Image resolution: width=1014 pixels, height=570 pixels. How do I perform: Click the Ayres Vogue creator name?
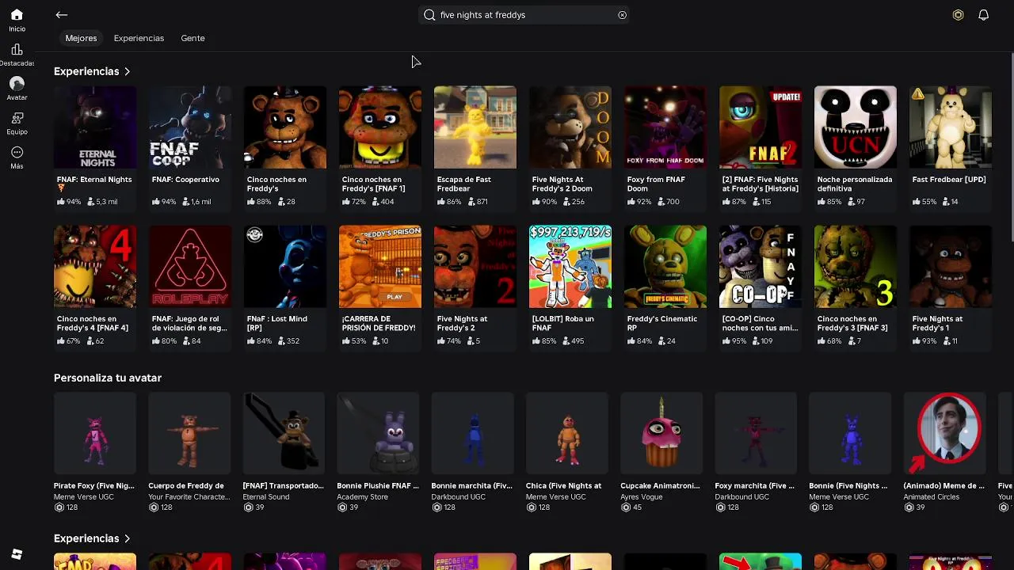click(641, 497)
